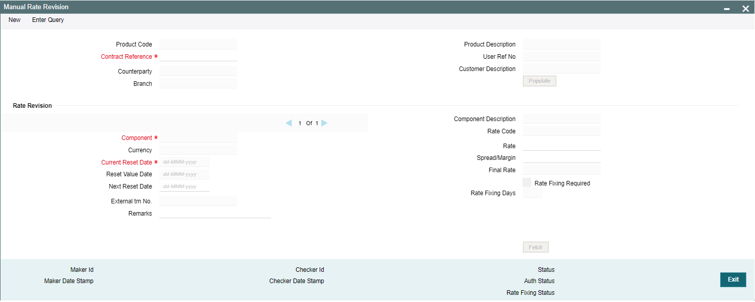Click the Fetch button
The width and height of the screenshot is (755, 302).
point(536,247)
